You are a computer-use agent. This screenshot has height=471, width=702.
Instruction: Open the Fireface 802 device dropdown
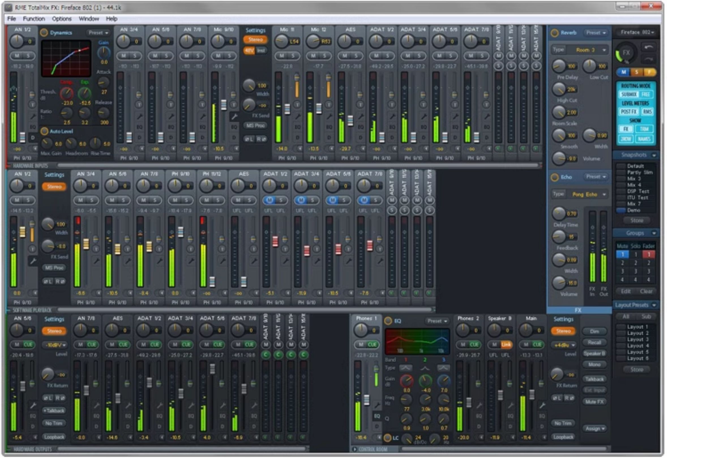click(x=637, y=32)
